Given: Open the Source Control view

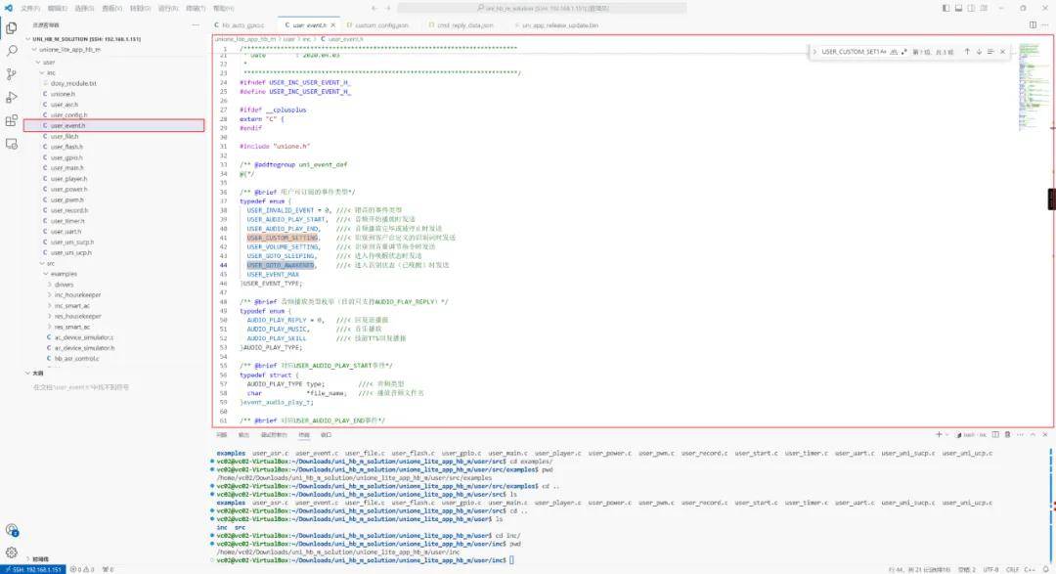Looking at the screenshot, I should (12, 74).
